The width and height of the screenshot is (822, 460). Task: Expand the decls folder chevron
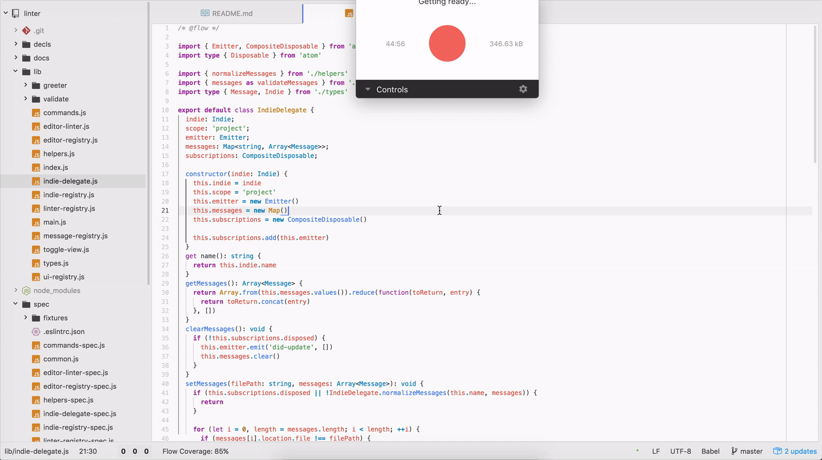coord(16,44)
